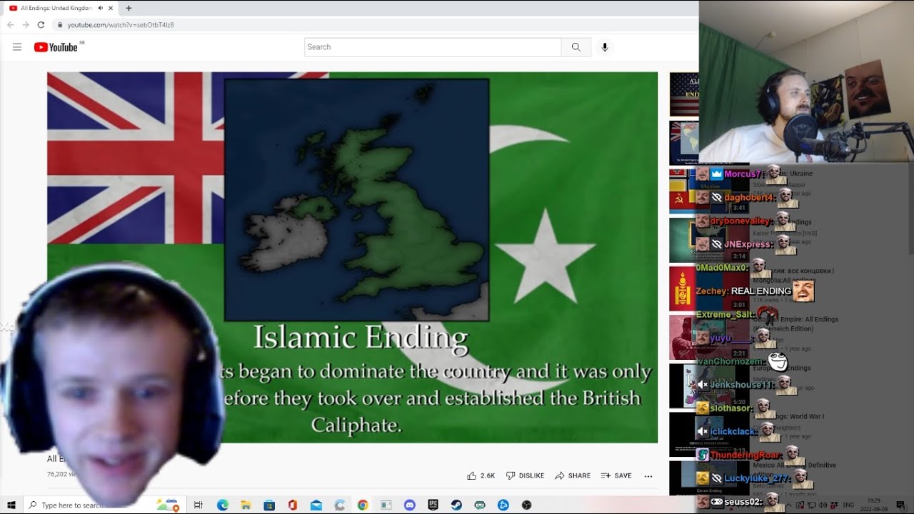Click chat username 'Luckyluke_277'
The height and width of the screenshot is (514, 914).
coord(758,479)
